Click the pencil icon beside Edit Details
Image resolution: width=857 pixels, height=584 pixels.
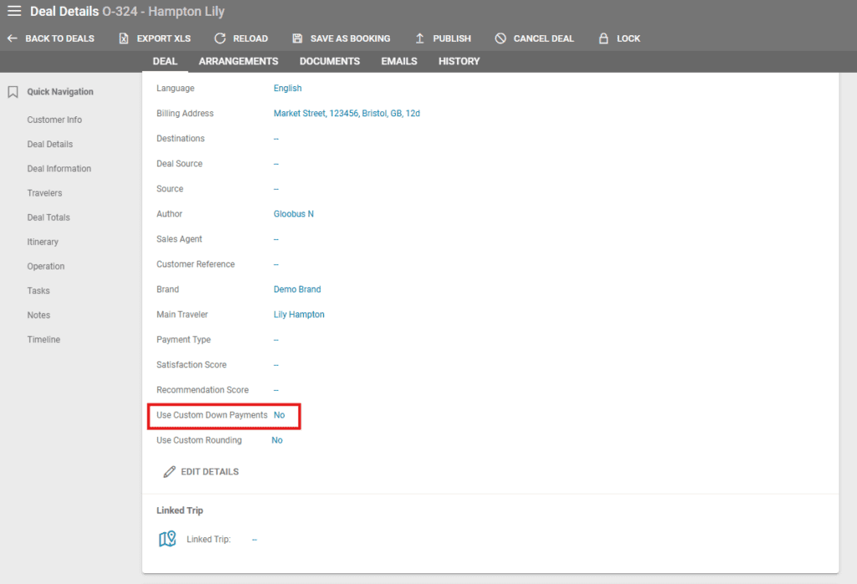(x=169, y=472)
